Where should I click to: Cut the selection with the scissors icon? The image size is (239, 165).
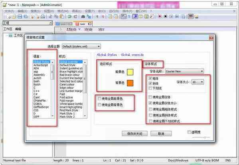[50, 17]
